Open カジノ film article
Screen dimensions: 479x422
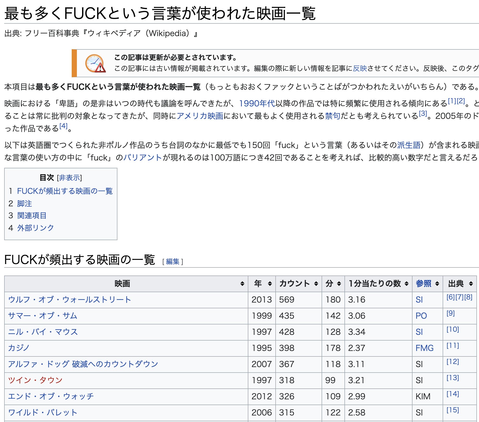tap(19, 348)
